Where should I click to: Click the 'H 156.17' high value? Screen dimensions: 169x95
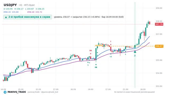point(19,9)
